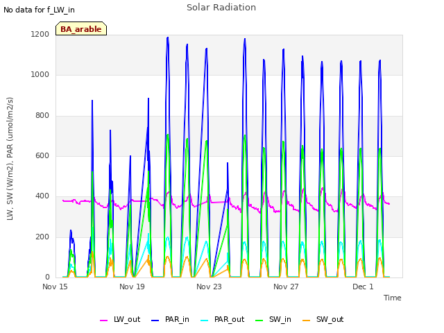Screen dimensions: 444x333
Task: Click the Time axis title
Action: coord(393,298)
